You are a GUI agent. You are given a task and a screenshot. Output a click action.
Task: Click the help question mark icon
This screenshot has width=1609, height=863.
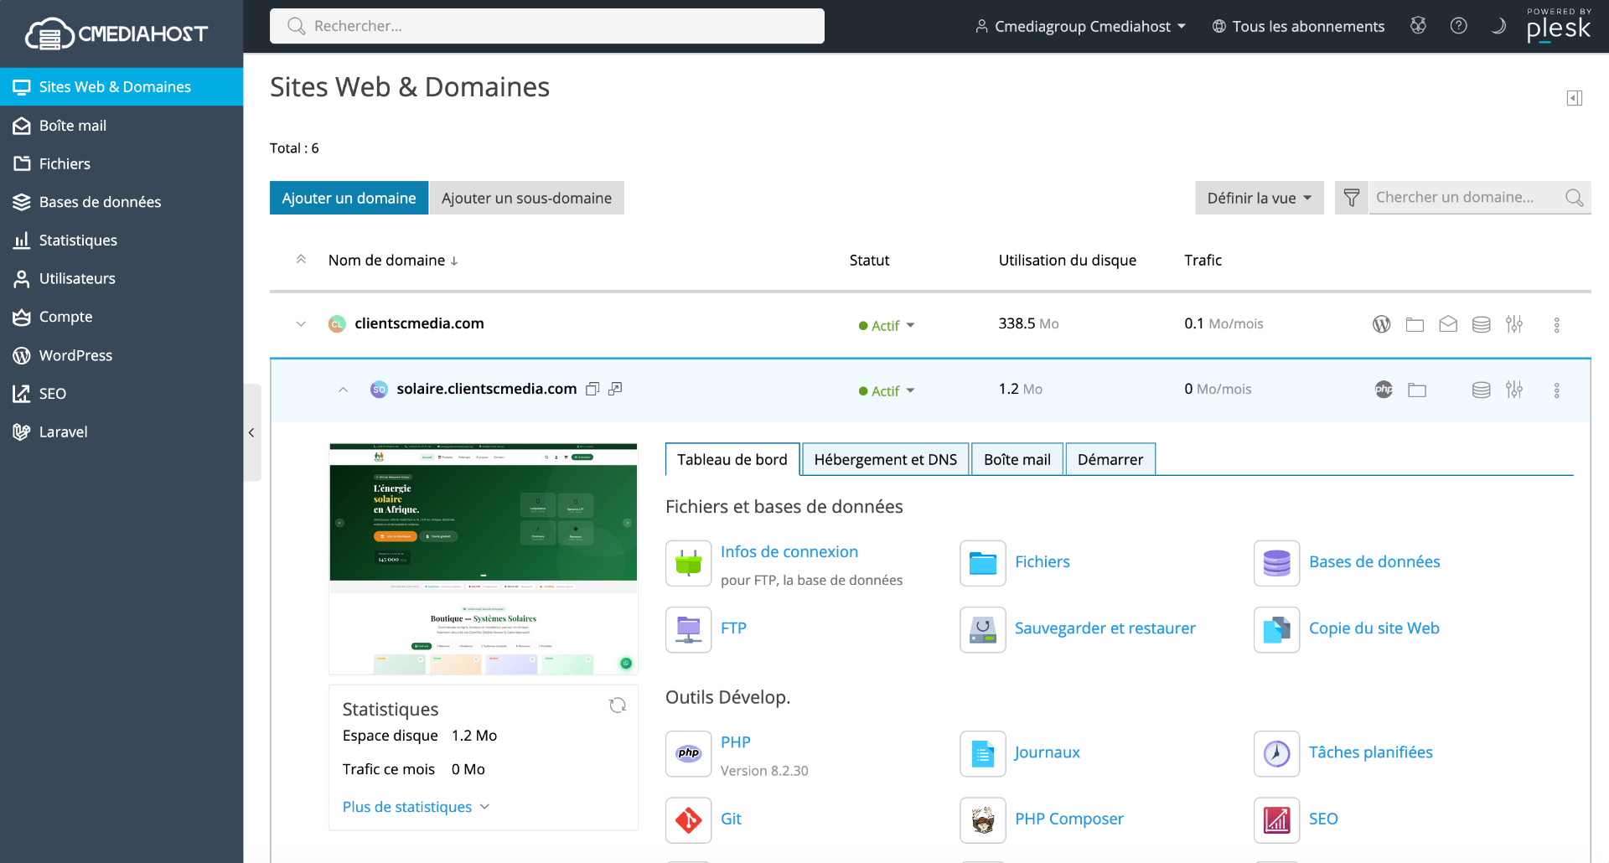point(1458,26)
